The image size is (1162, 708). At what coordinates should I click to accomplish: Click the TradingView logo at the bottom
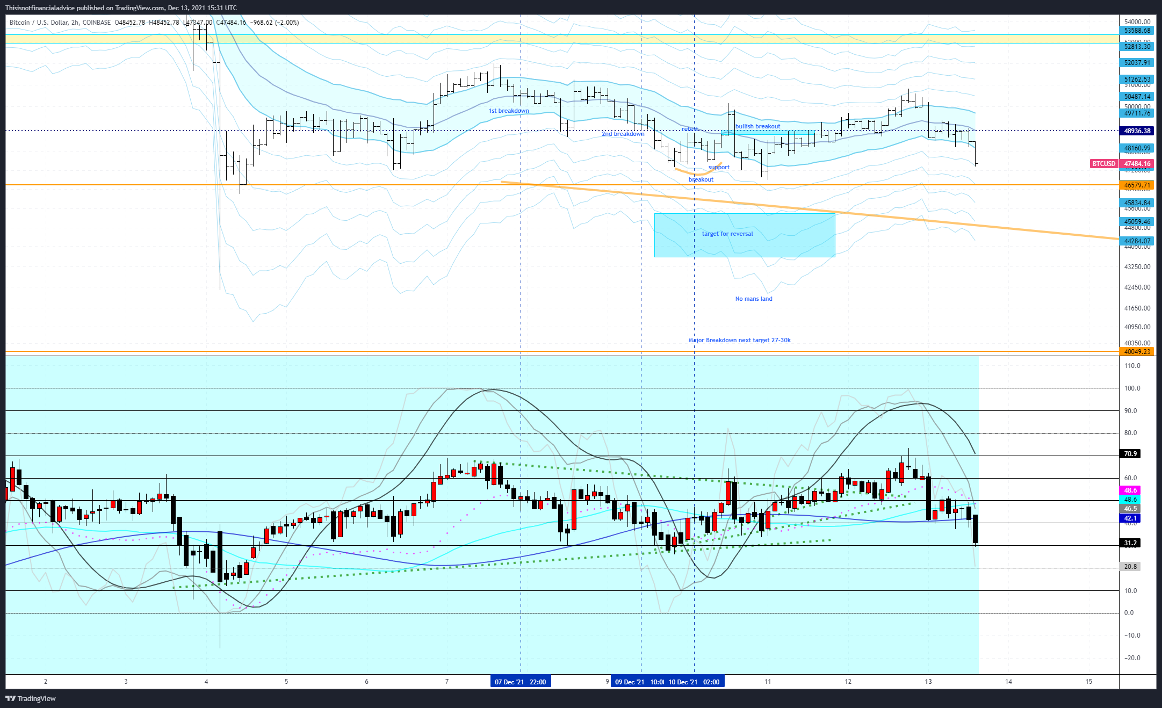coord(31,698)
